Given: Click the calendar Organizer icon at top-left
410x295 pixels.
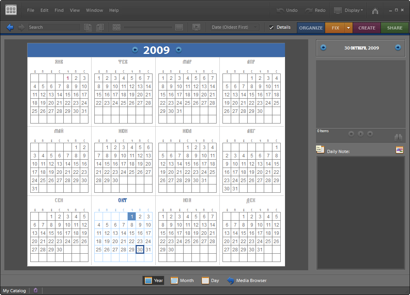Looking at the screenshot, I should (11, 10).
